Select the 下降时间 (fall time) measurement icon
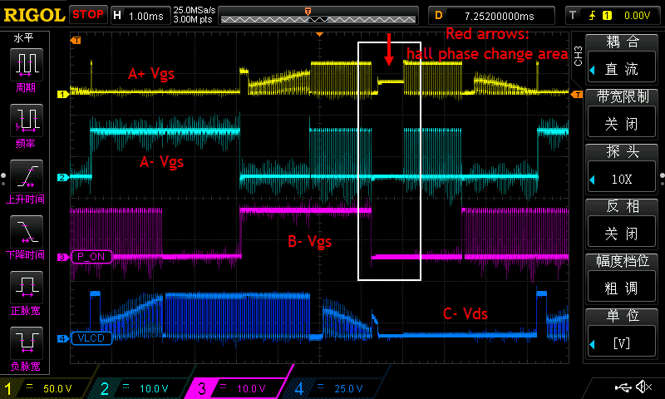 click(x=27, y=232)
